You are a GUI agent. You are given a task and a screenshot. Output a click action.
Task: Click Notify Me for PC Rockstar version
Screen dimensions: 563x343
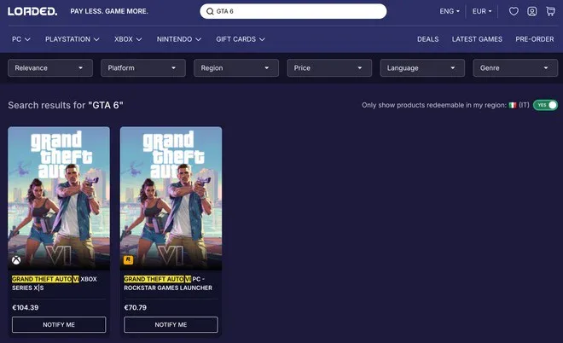[x=171, y=325]
